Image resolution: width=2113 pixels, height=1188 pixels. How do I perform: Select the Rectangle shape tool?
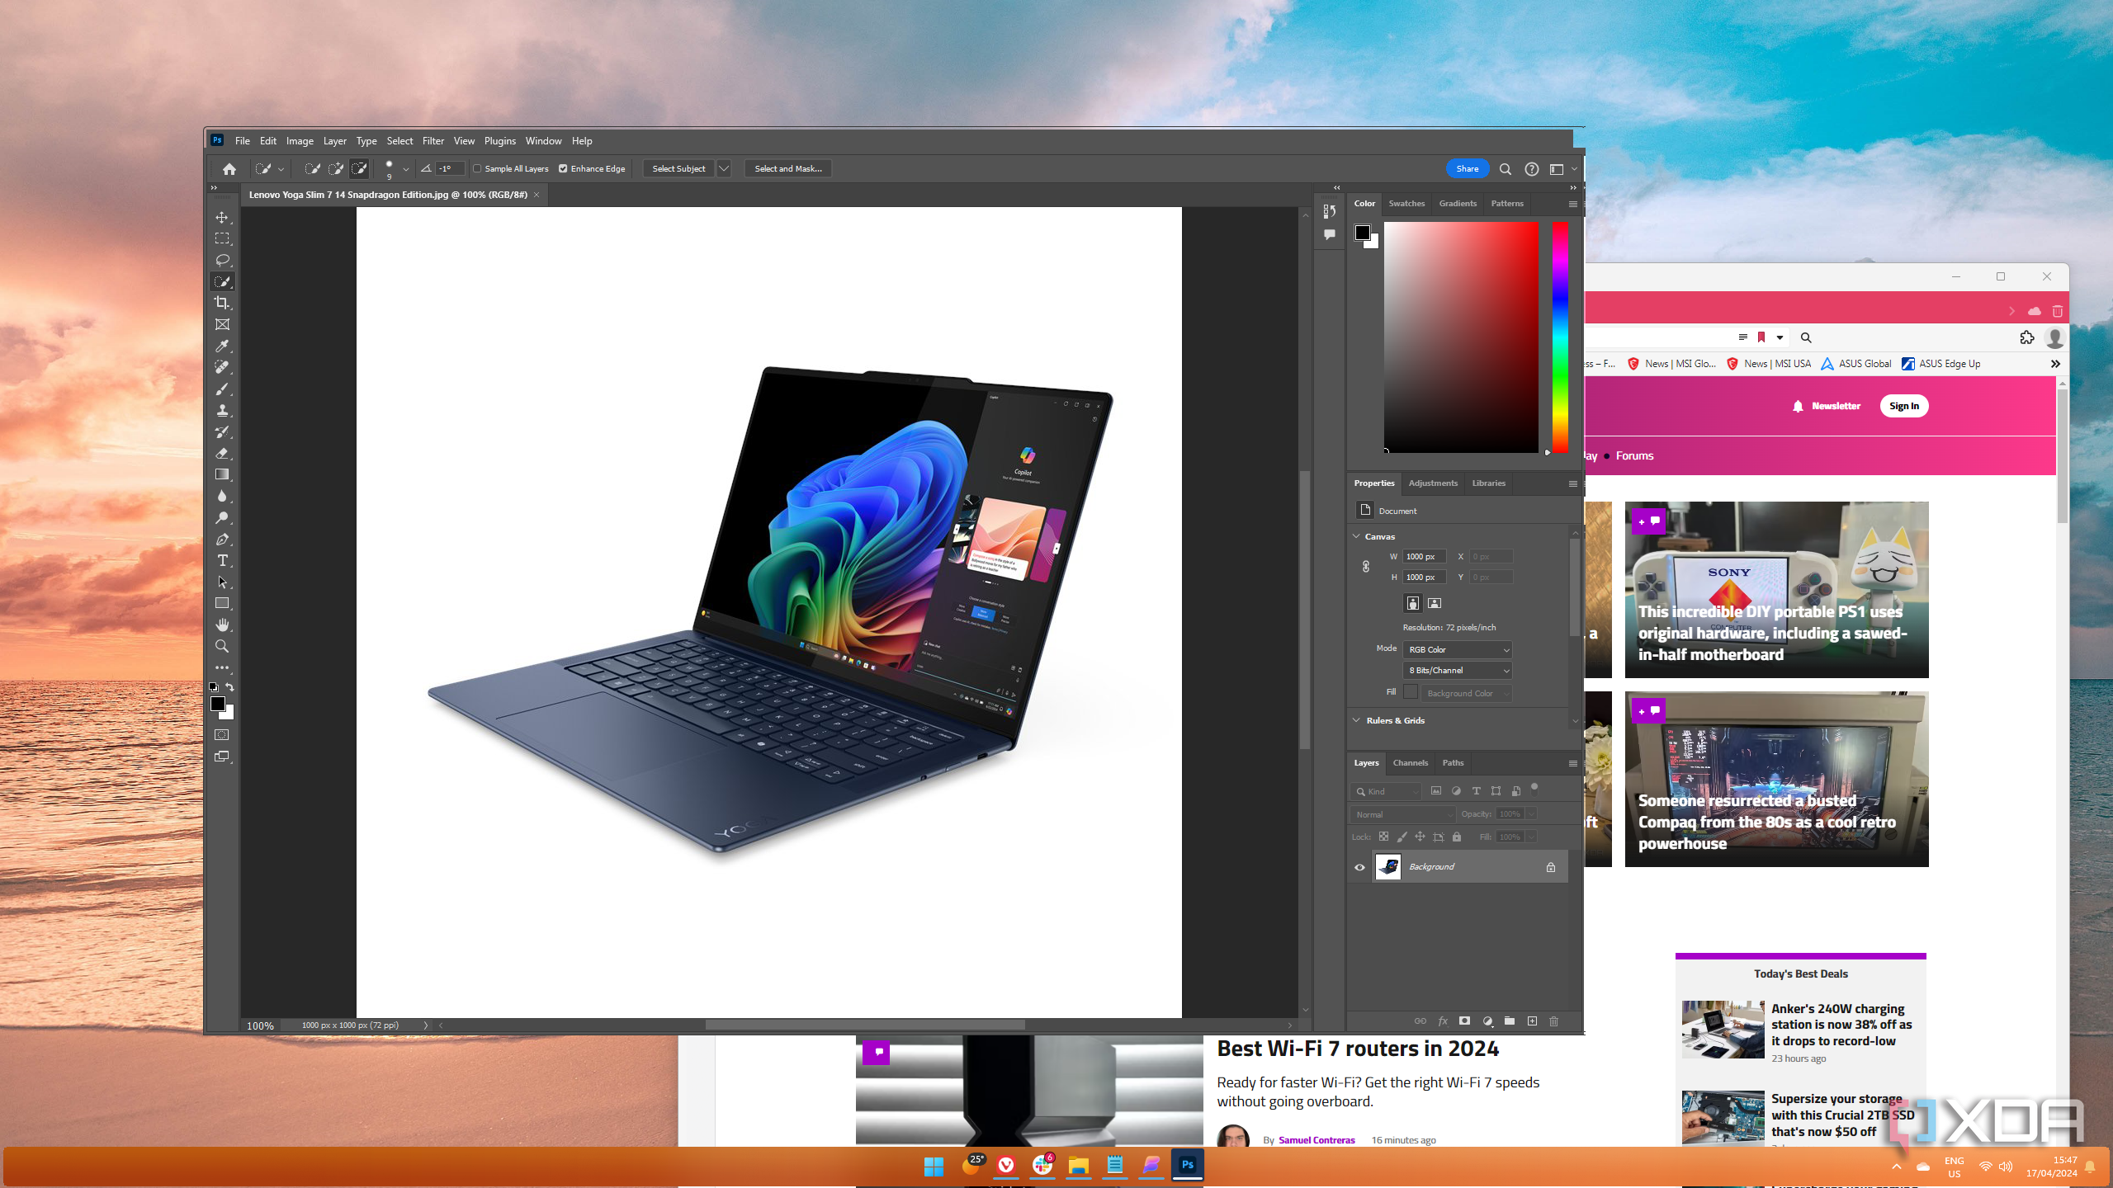click(222, 603)
